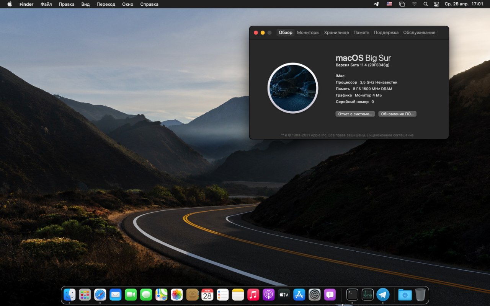Open the Окно menu

pyautogui.click(x=128, y=4)
